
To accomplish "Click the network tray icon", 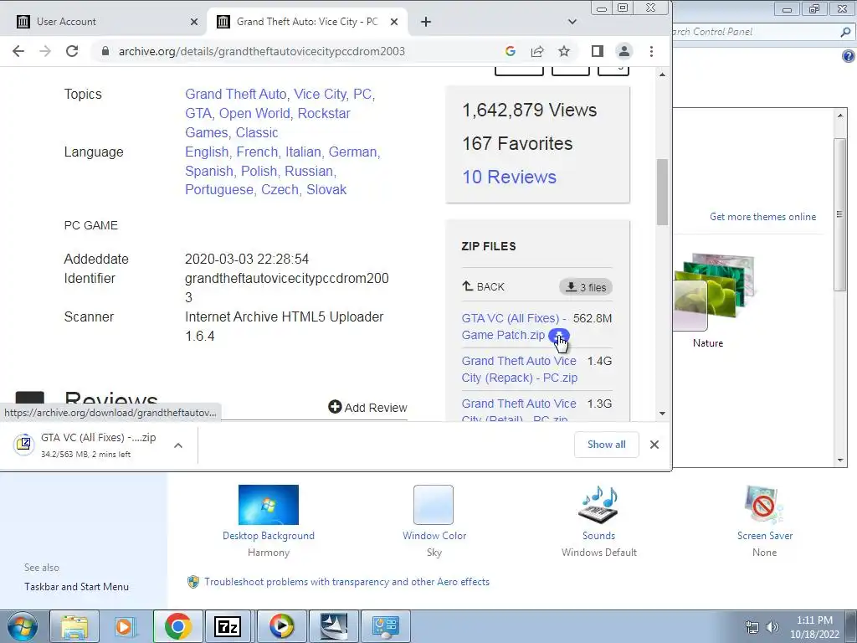I will point(752,628).
